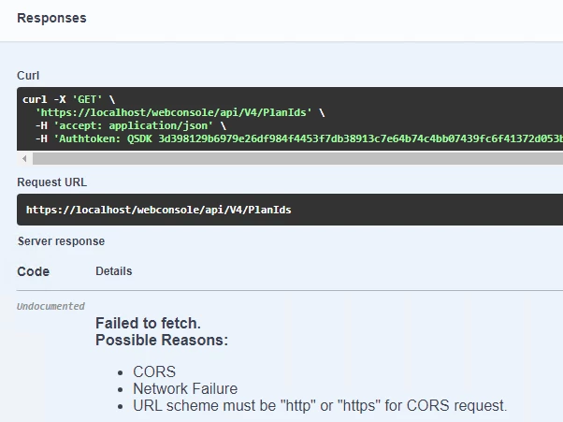
Task: Click the PlanIds URL in the curl command
Action: [x=179, y=112]
